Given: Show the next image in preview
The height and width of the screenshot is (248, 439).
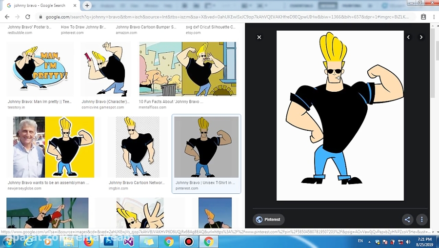Looking at the screenshot, I should (421, 37).
